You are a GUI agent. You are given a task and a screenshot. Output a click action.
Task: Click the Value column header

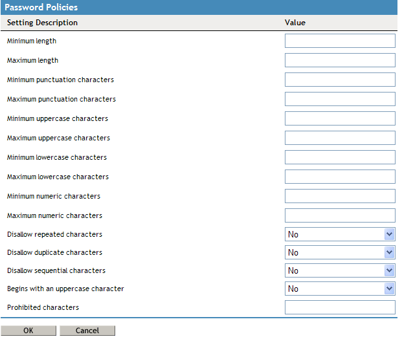pos(295,23)
